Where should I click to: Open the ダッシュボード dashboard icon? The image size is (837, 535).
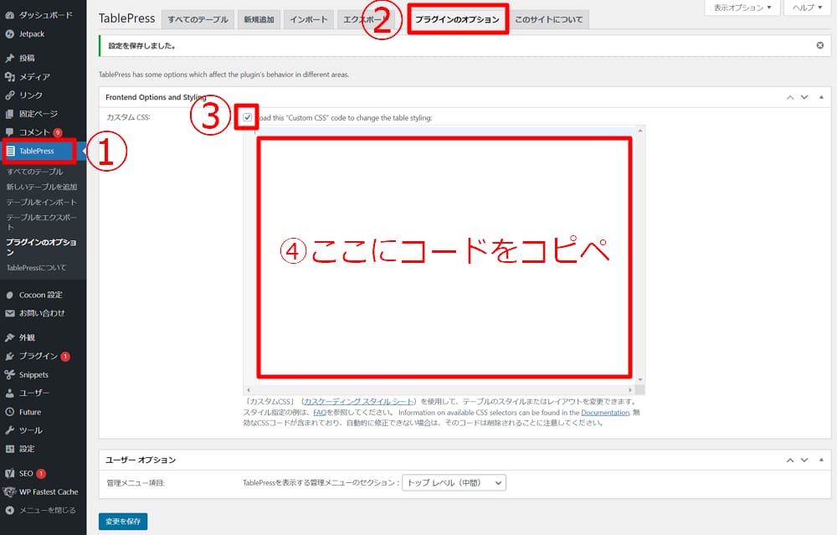[x=10, y=14]
